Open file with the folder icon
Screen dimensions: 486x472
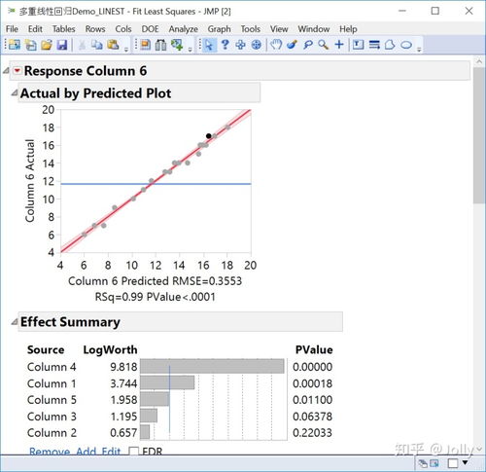(47, 45)
